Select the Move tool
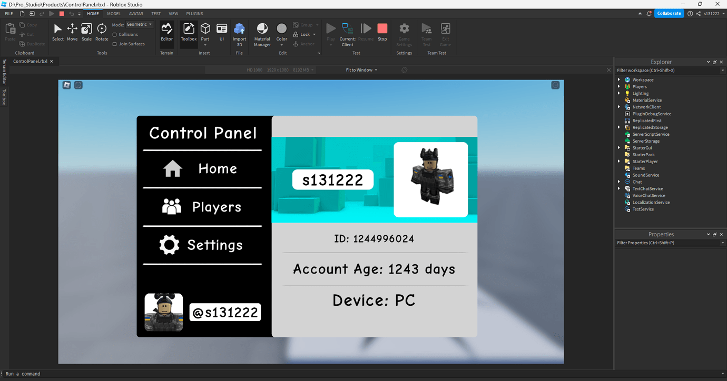 [x=72, y=32]
